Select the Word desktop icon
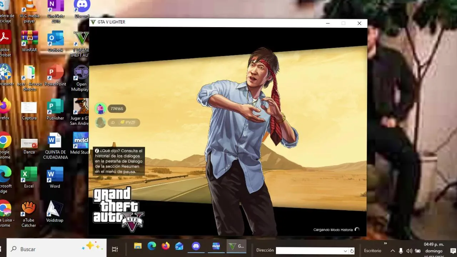 55,178
